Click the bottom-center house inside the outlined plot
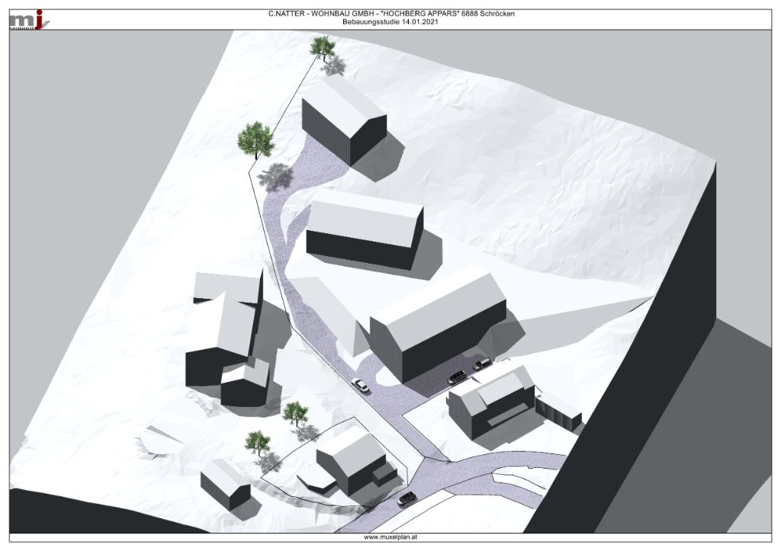Image resolution: width=781 pixels, height=551 pixels. 352,460
